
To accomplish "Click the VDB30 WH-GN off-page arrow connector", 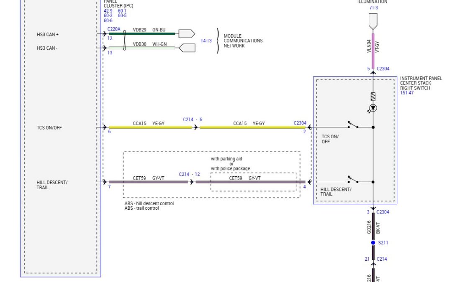I will (x=187, y=48).
